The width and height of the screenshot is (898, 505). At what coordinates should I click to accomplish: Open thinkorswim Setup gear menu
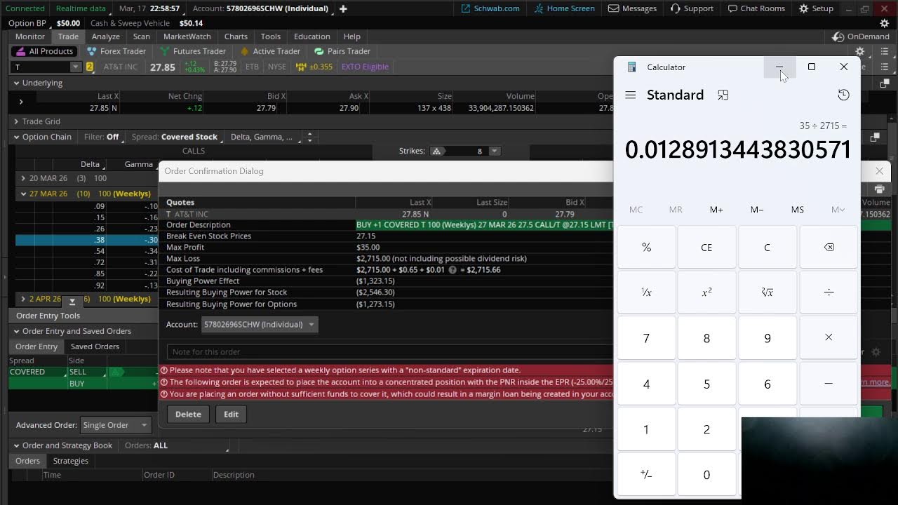(x=816, y=8)
